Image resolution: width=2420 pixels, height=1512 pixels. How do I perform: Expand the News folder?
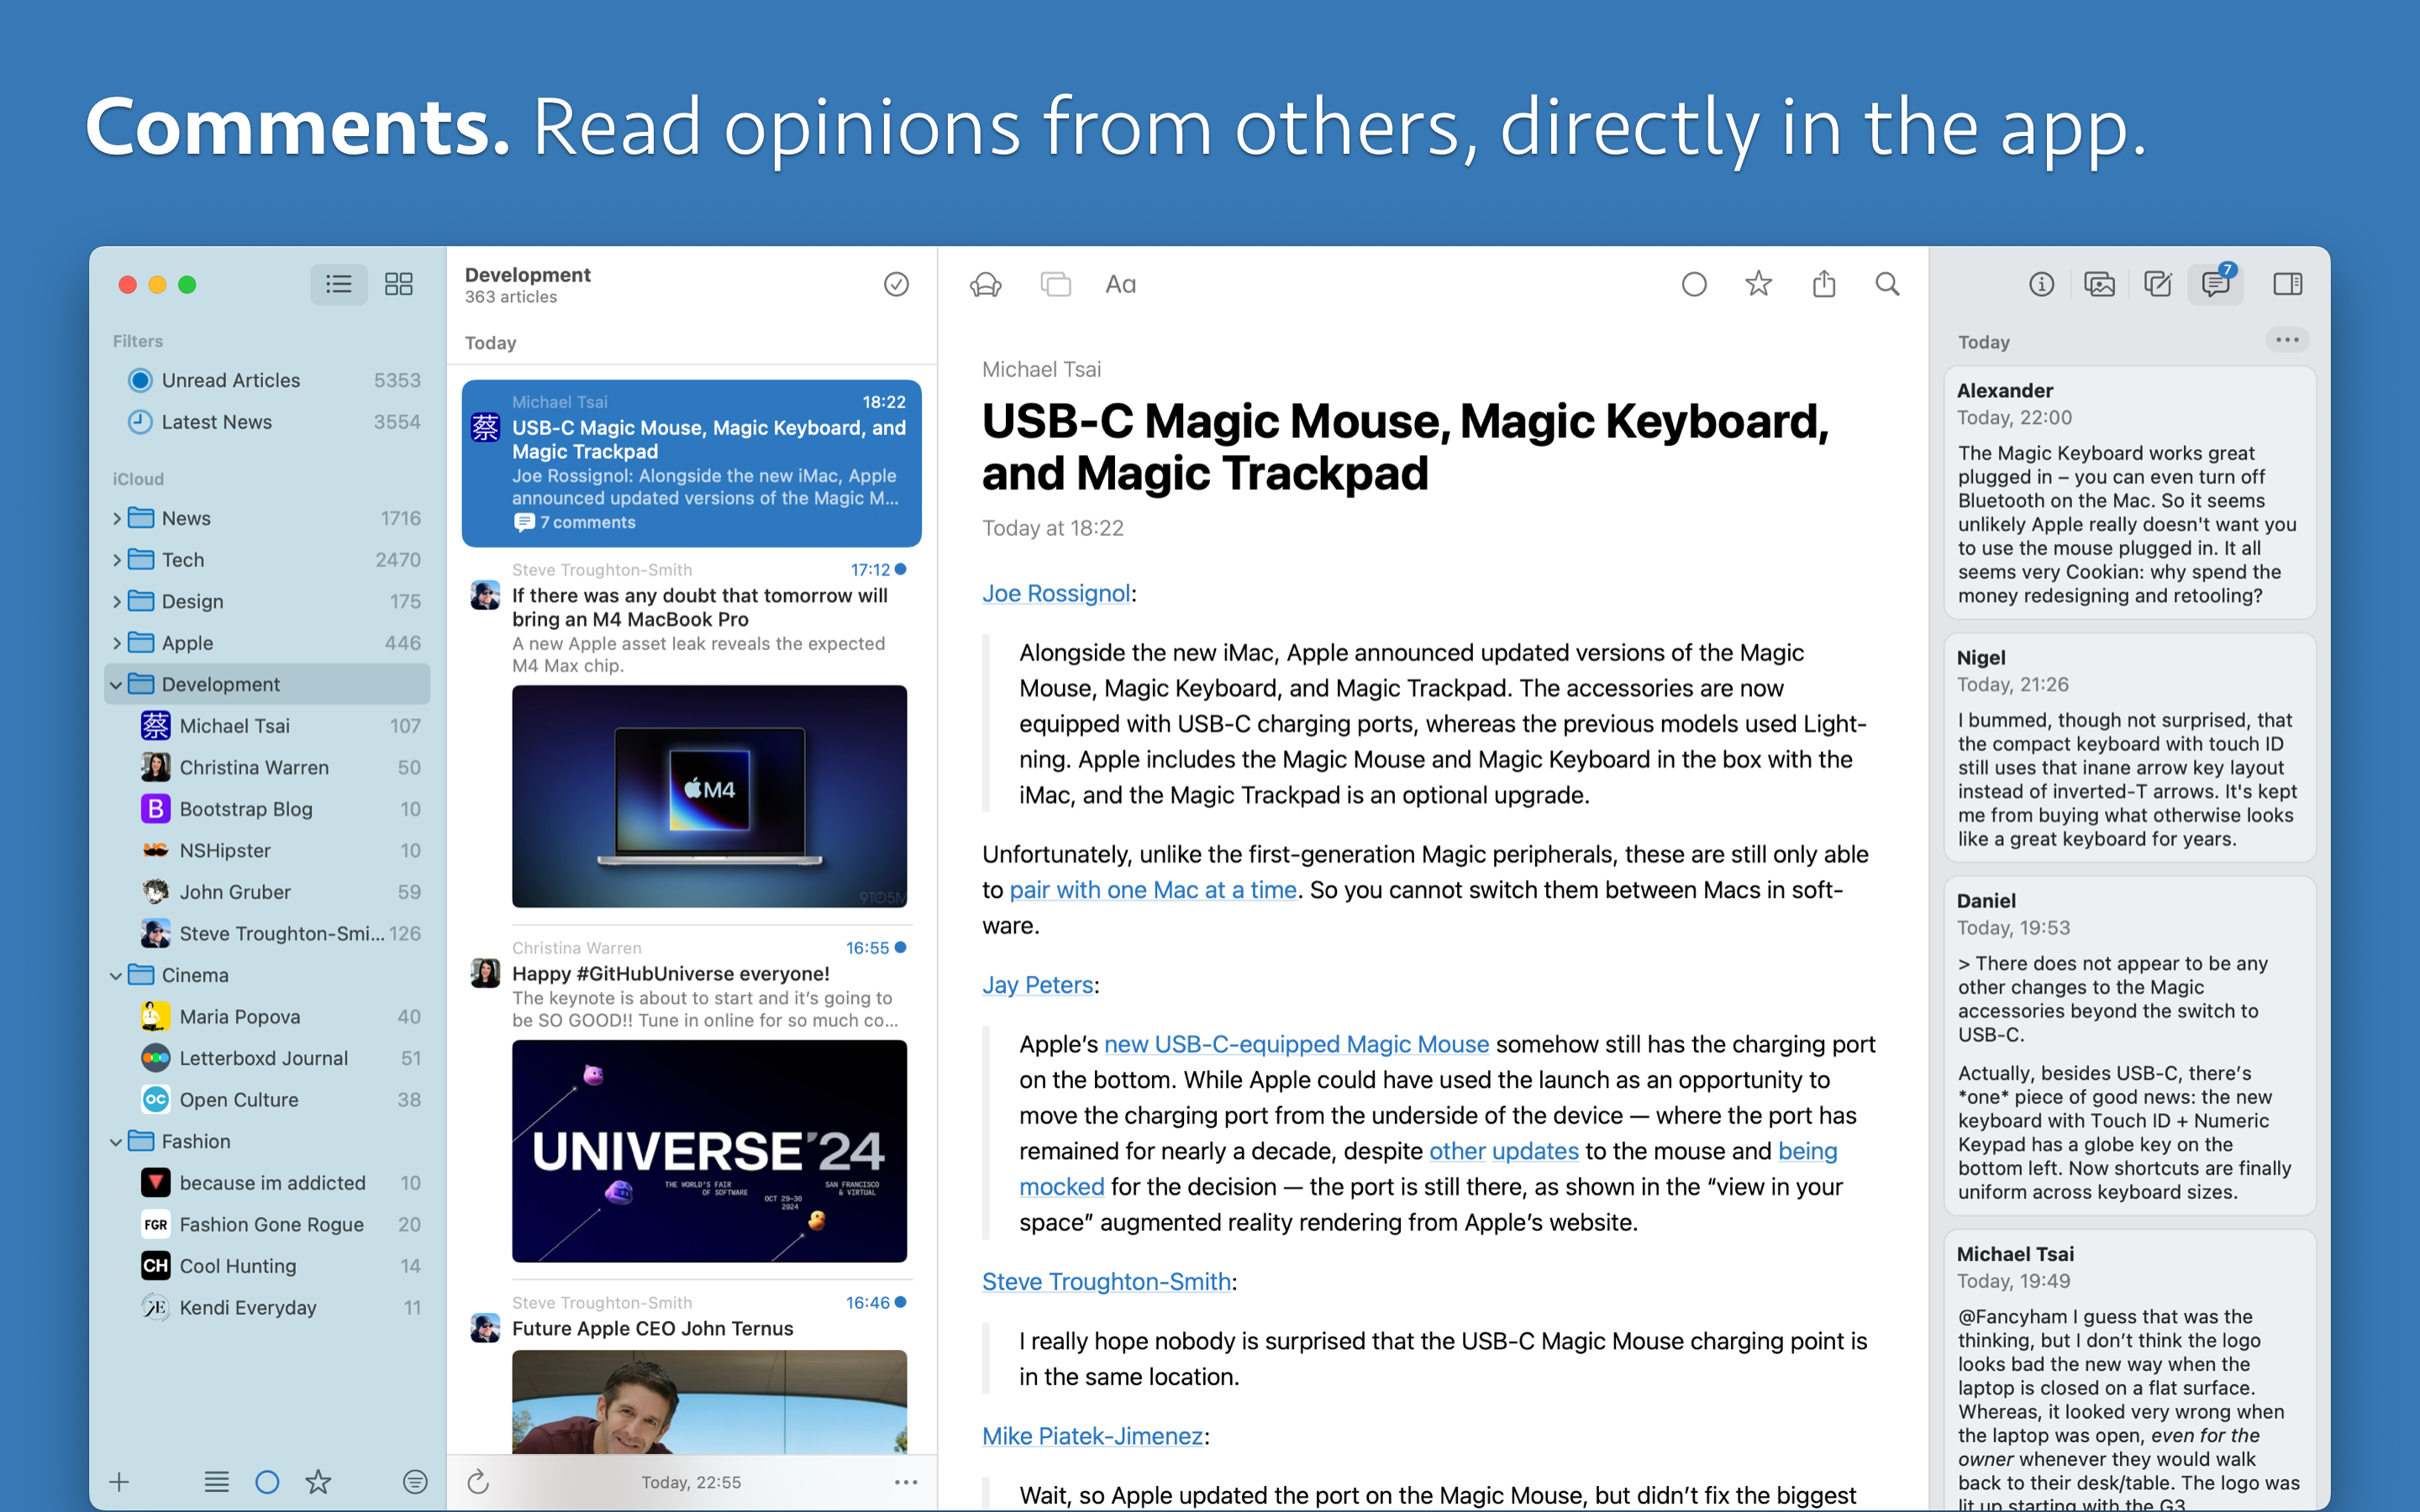(117, 518)
